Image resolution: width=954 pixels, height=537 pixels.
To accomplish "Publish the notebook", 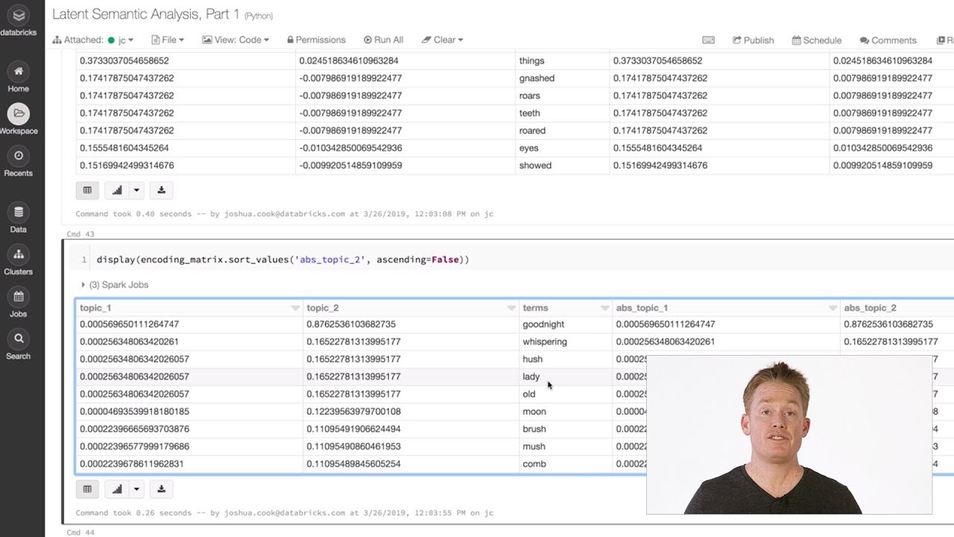I will tap(754, 40).
